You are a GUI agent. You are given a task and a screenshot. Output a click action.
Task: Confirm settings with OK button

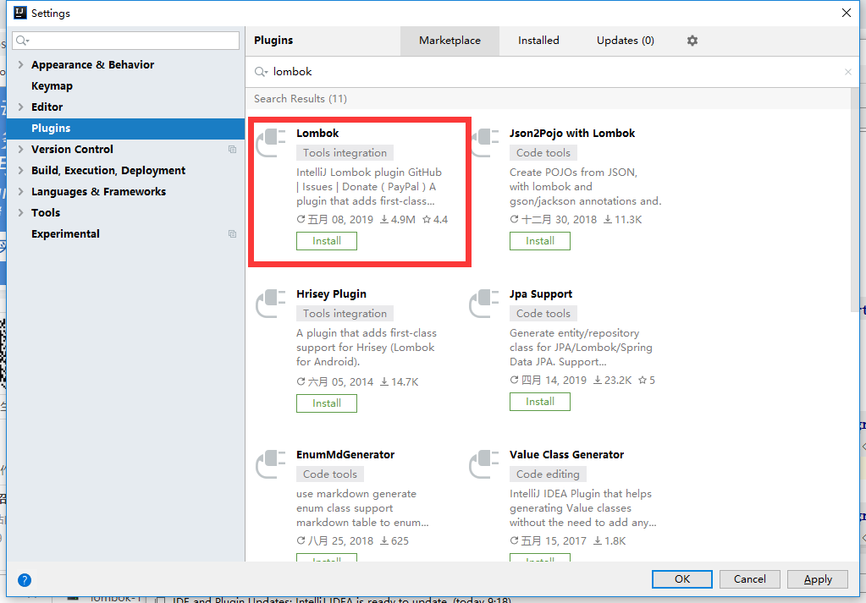pos(682,579)
